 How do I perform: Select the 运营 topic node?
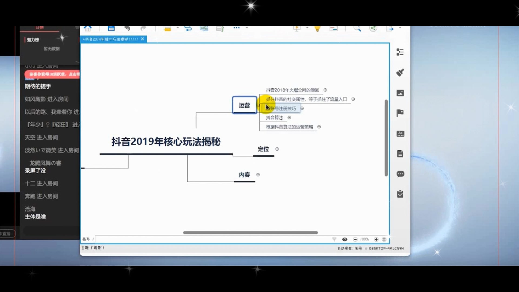244,105
